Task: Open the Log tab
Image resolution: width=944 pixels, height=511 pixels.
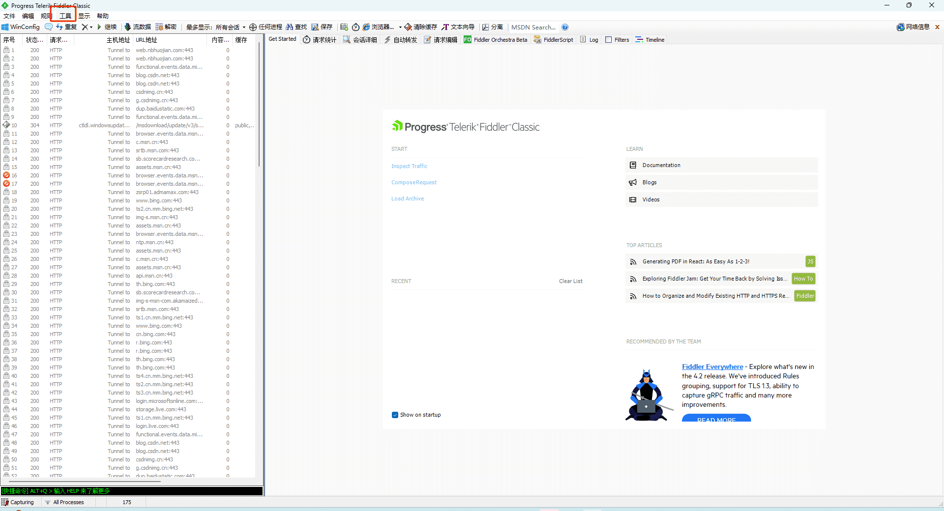Action: click(589, 40)
